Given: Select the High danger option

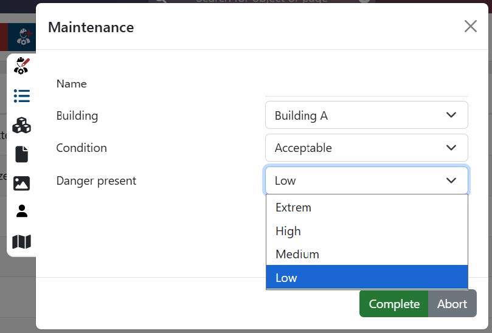Looking at the screenshot, I should click(x=366, y=231).
